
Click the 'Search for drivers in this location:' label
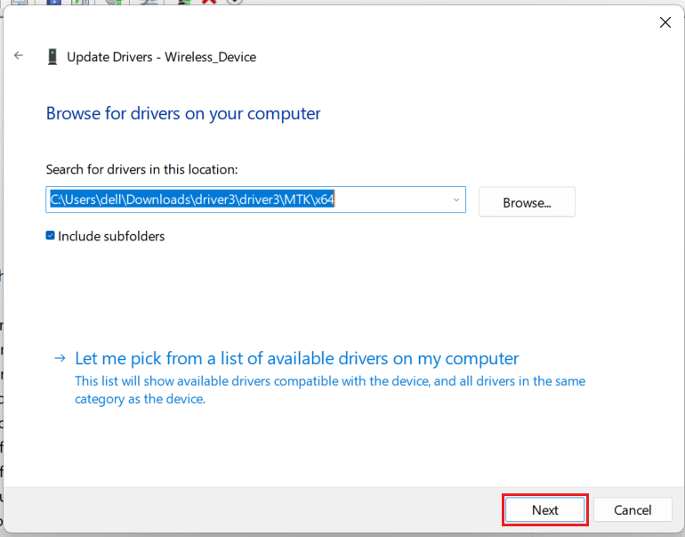click(x=141, y=169)
